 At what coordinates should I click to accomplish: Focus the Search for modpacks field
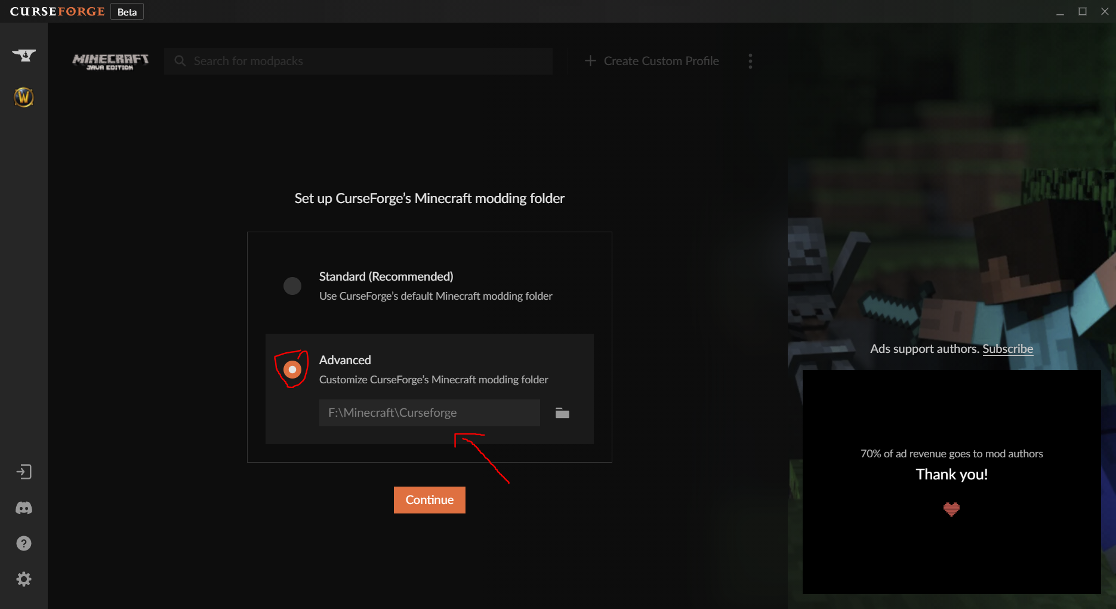(358, 61)
